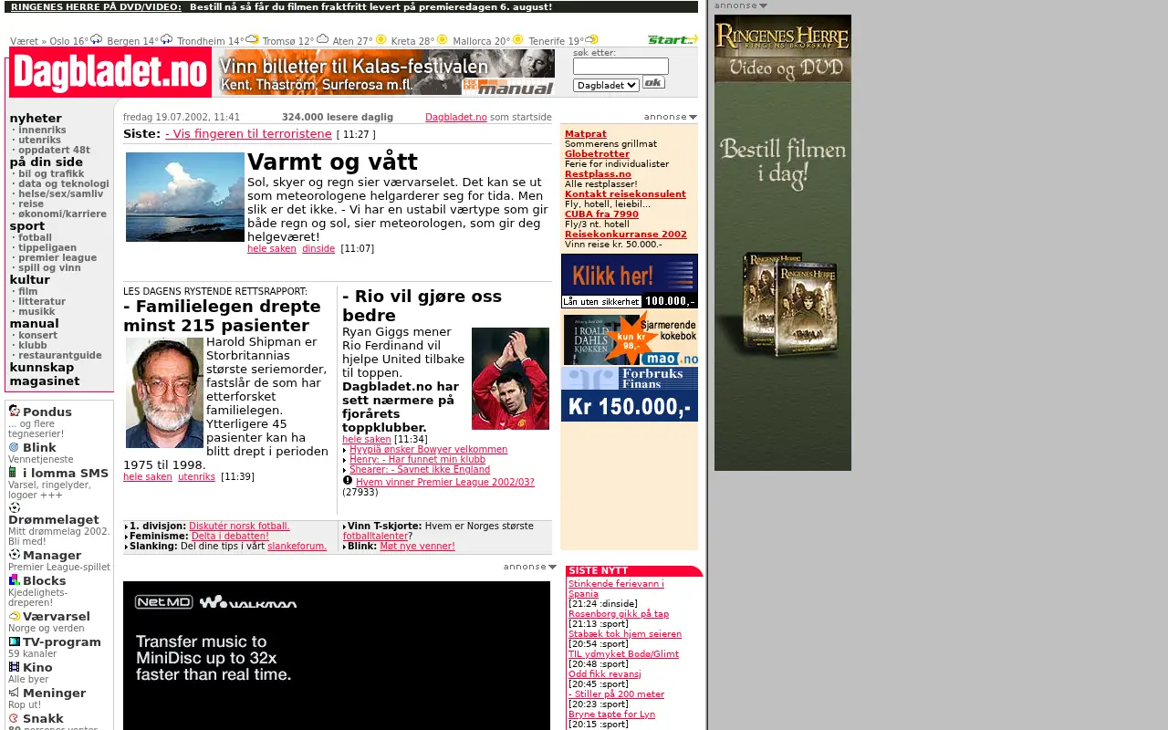1168x730 pixels.
Task: Open the Ryan Giggs clapping photo
Action: click(x=510, y=379)
